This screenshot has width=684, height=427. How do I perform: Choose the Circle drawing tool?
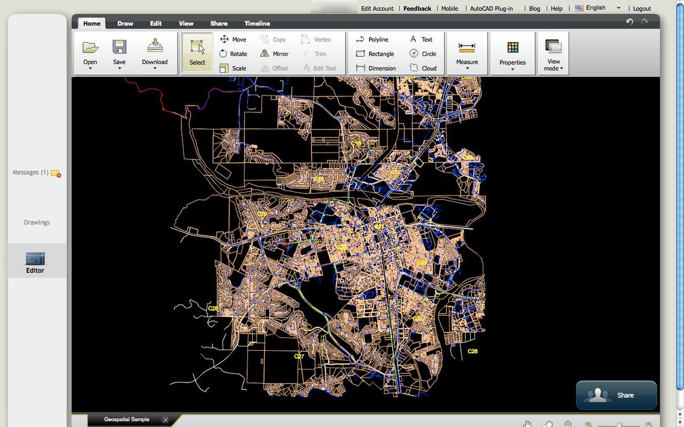(x=423, y=53)
